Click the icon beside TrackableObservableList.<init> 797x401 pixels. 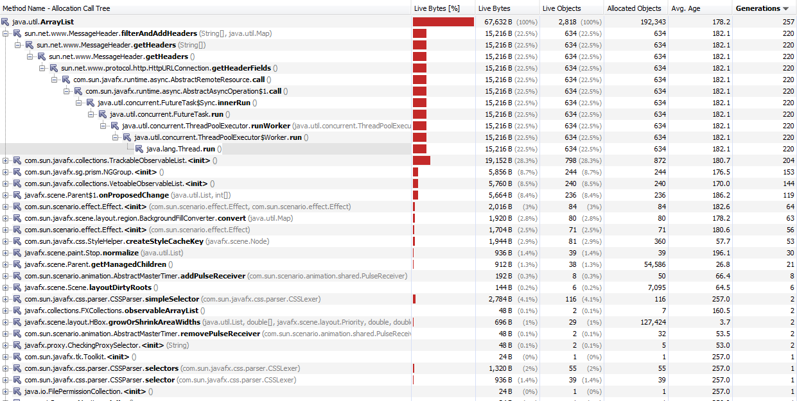pyautogui.click(x=17, y=160)
